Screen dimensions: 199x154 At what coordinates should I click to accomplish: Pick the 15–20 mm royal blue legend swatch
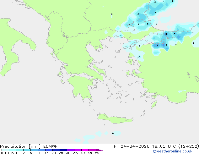49,150
